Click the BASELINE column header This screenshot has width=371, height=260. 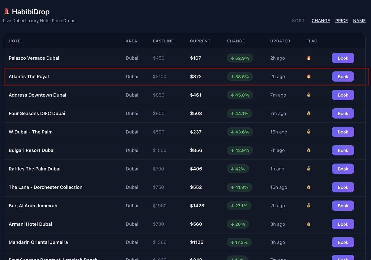(x=163, y=41)
